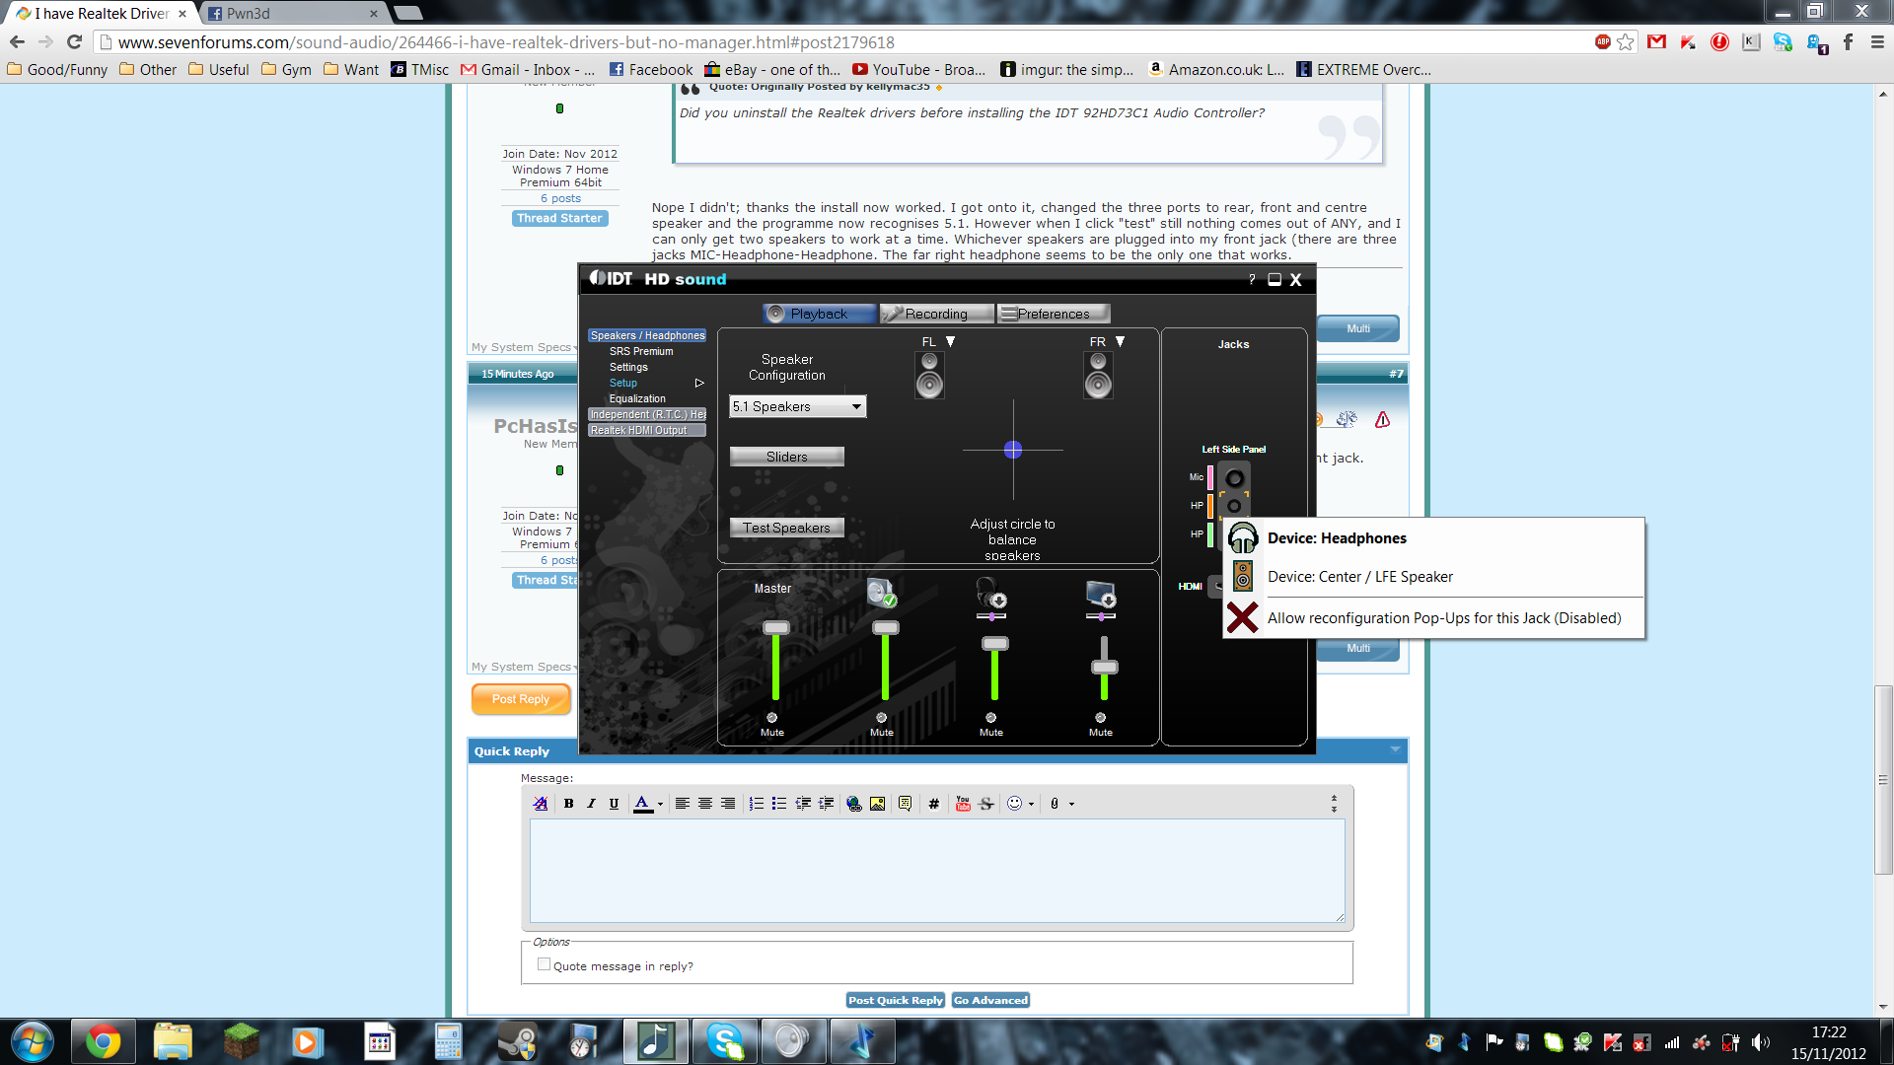Screen dimensions: 1894x1065
Task: Toggle Mute under the Master slider
Action: [x=772, y=725]
